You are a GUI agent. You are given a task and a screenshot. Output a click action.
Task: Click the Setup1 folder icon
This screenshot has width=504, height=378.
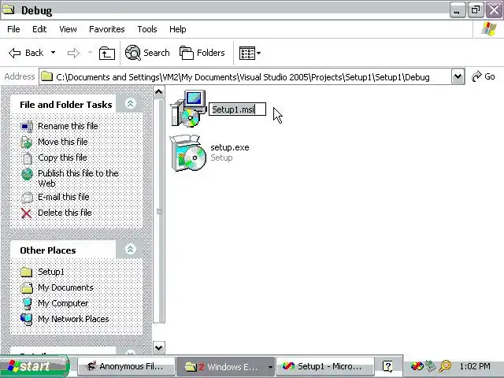tap(26, 272)
